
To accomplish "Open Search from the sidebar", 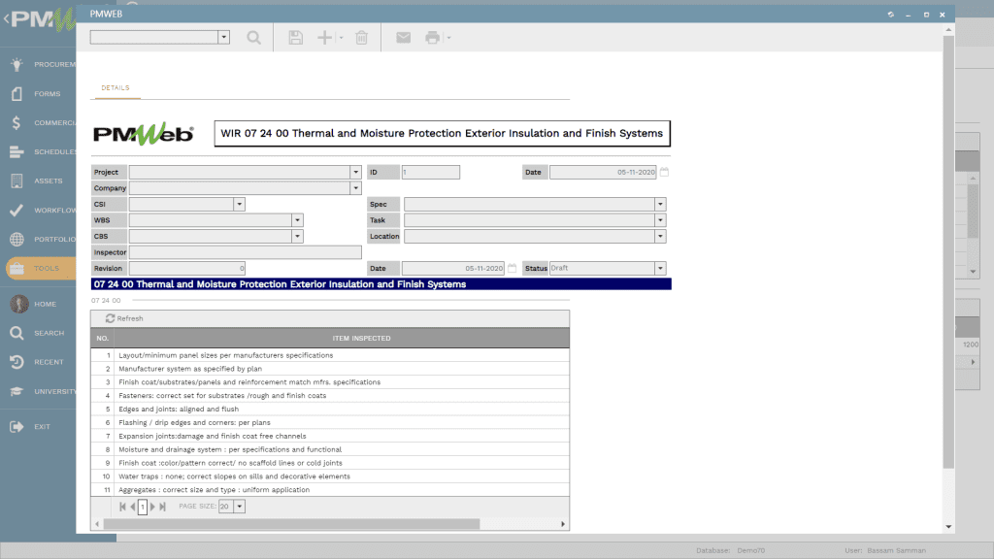I will 38,334.
